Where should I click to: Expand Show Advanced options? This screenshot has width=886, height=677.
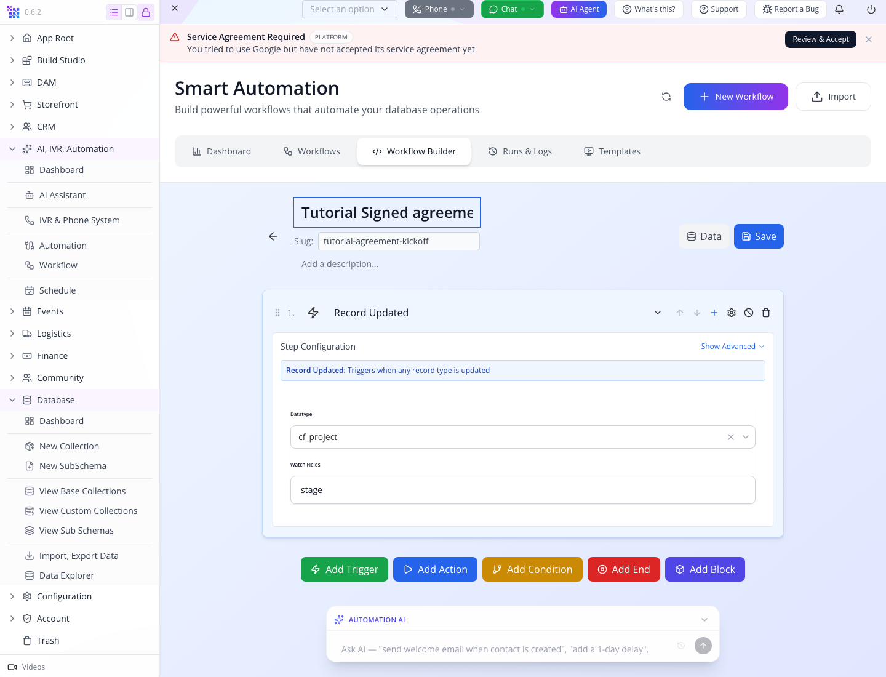pos(733,347)
